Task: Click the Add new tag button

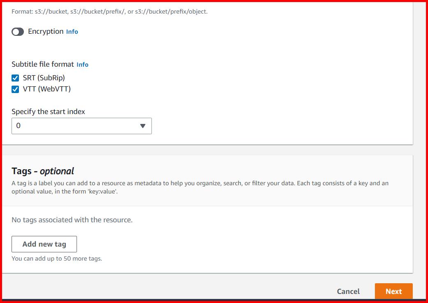Action: [44, 244]
